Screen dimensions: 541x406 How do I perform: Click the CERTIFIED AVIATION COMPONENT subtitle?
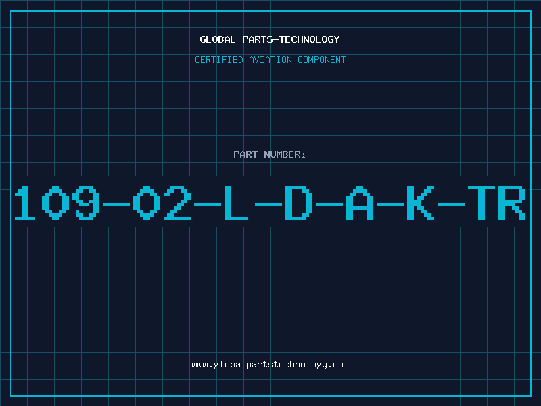tap(270, 60)
